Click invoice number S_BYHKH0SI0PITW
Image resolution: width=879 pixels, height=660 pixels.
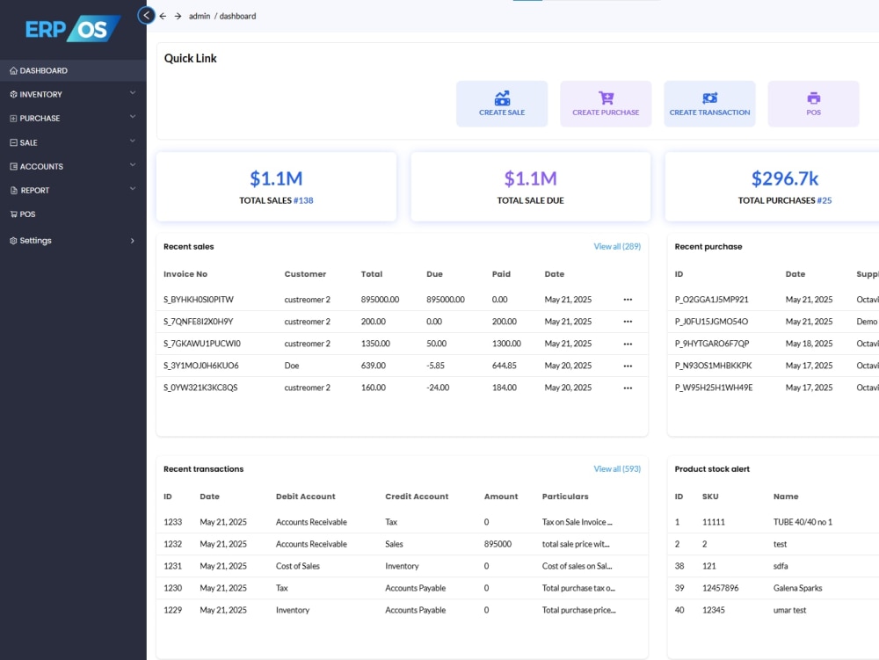(x=199, y=300)
